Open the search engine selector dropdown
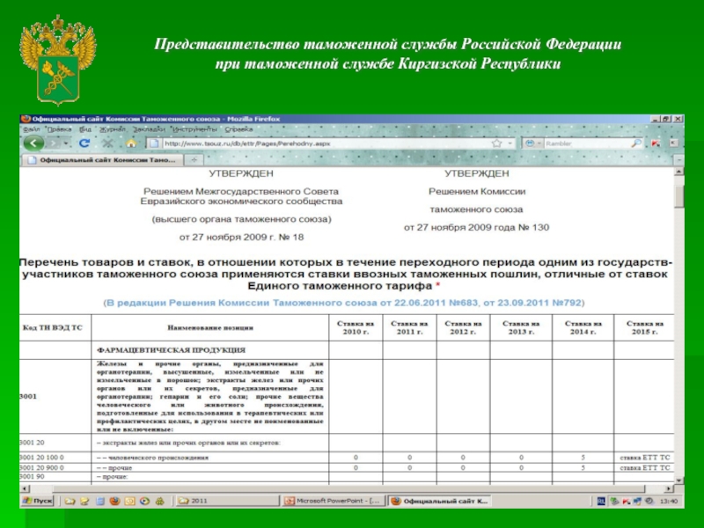This screenshot has width=704, height=528. (x=534, y=143)
